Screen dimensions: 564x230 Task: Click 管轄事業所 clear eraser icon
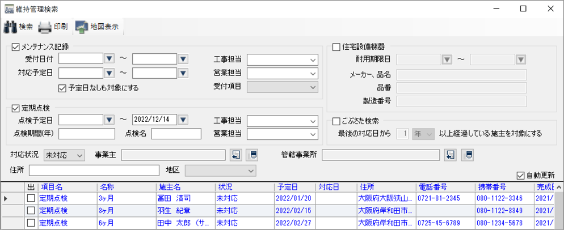pos(467,155)
